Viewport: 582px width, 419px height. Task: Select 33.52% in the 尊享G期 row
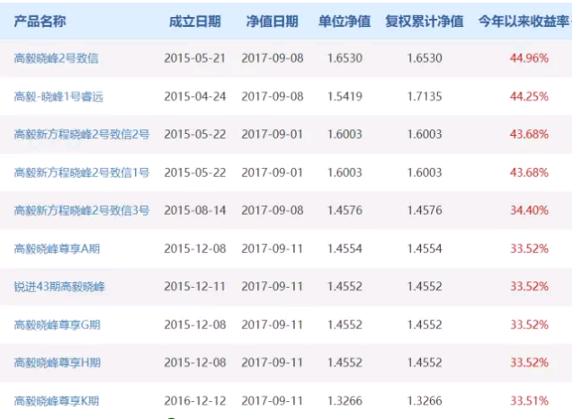(529, 325)
